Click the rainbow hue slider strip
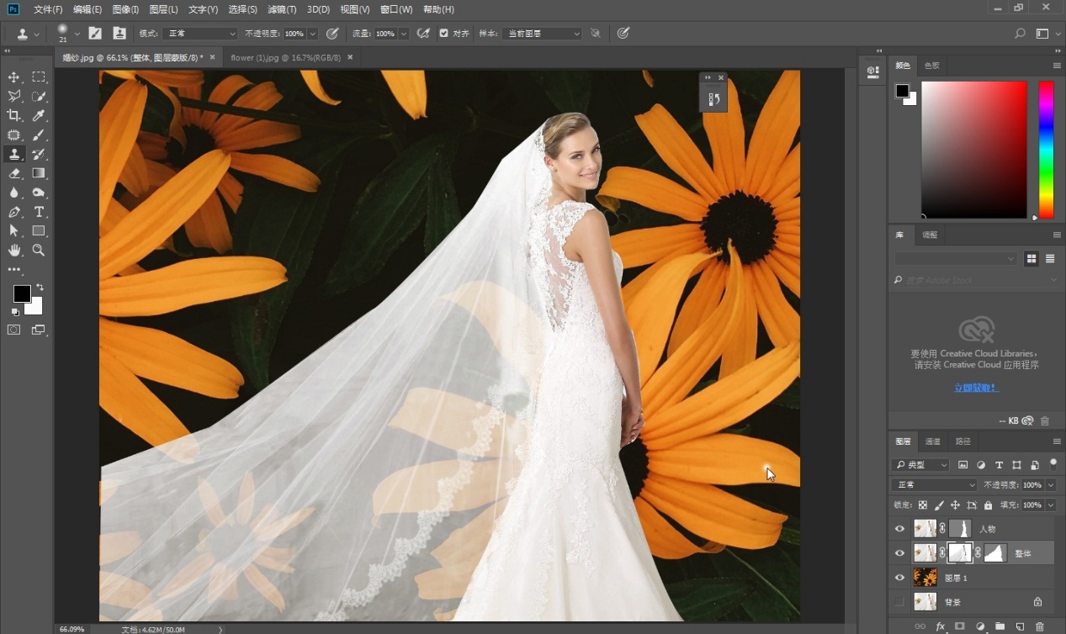Screen dimensions: 1066x634 click(1046, 150)
